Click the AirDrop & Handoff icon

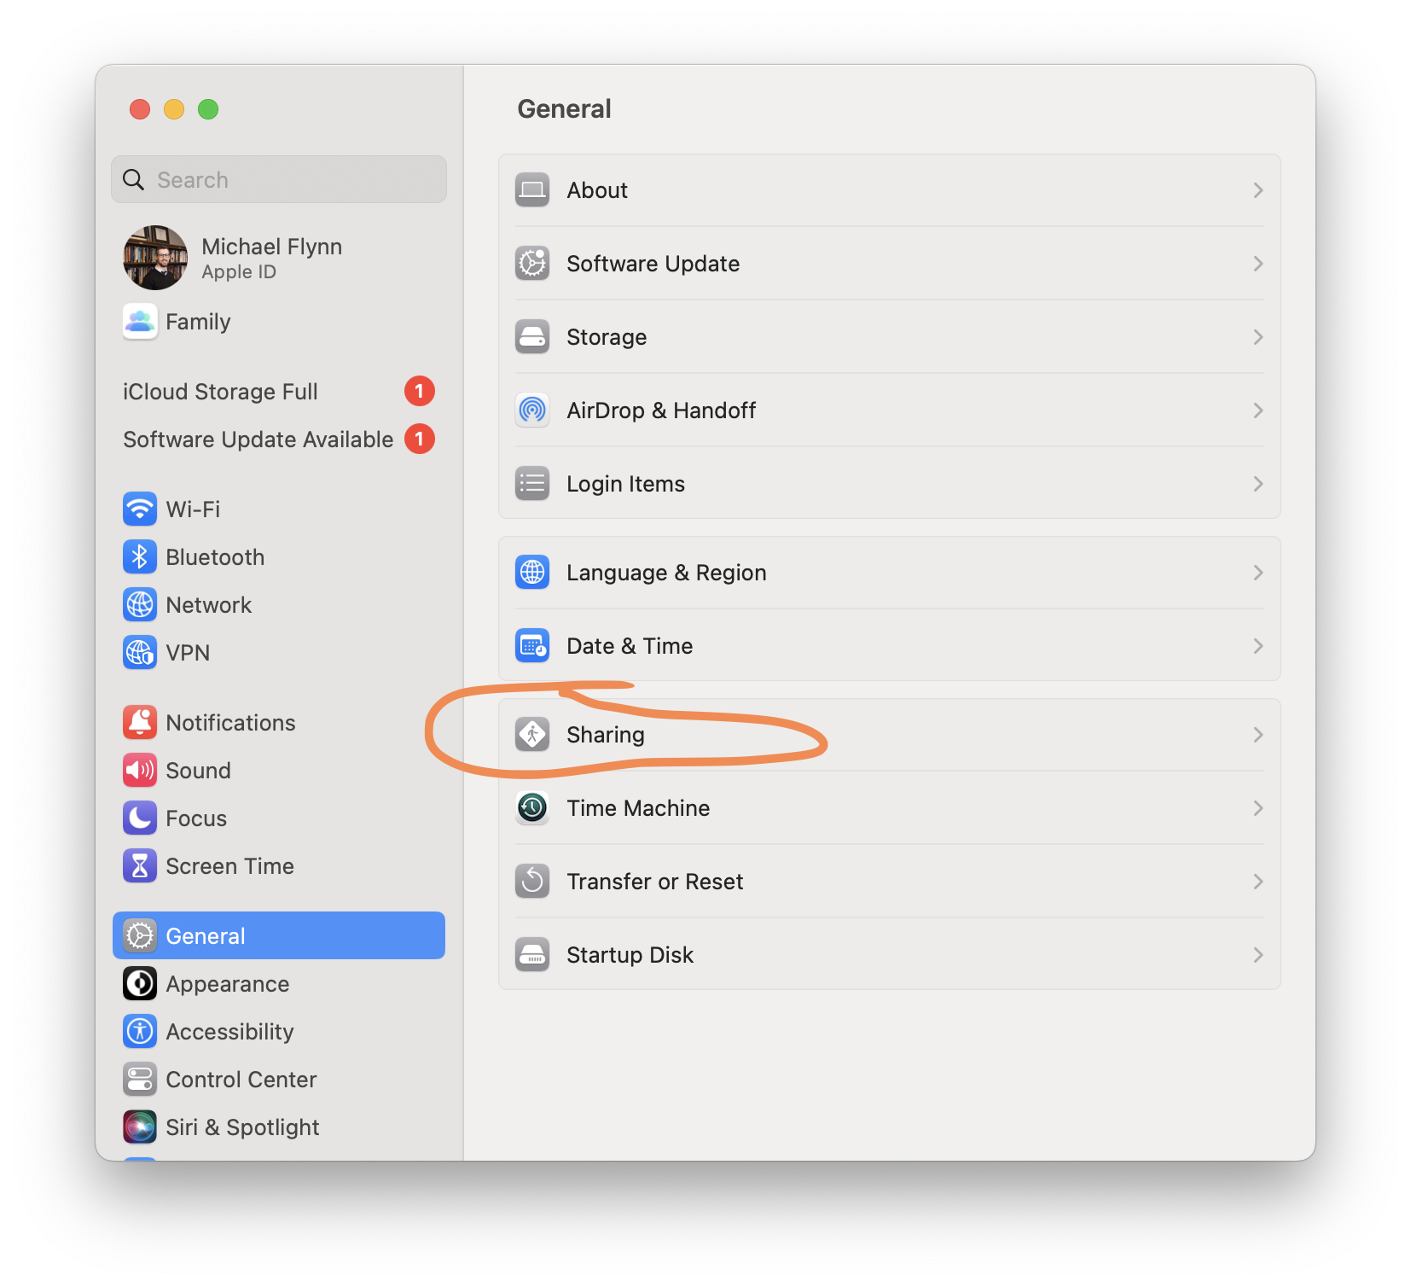(x=532, y=411)
